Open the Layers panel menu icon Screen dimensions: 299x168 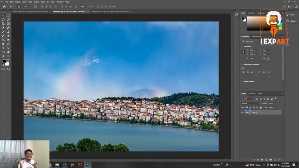282,94
